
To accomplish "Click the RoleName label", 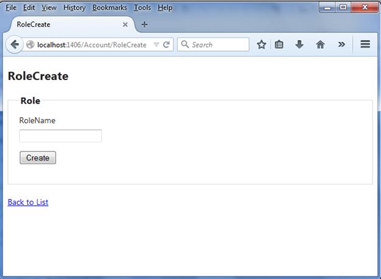I will click(37, 120).
